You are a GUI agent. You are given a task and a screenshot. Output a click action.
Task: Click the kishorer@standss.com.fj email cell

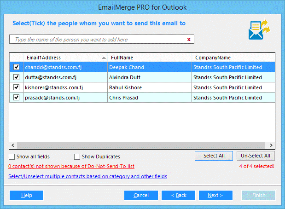65,87
